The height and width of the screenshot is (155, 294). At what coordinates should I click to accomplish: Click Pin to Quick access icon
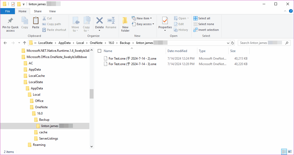coord(10,21)
